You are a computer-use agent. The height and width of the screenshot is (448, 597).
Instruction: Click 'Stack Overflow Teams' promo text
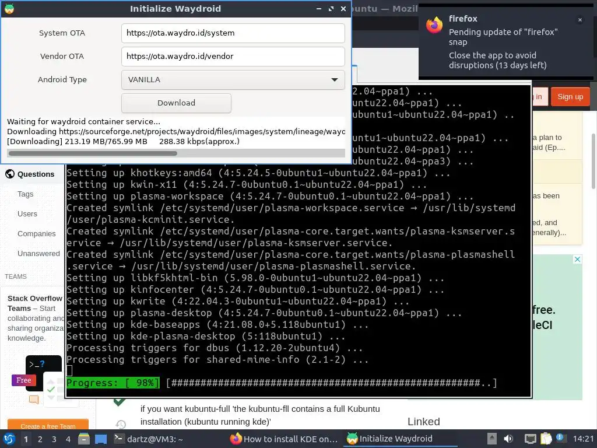(34, 303)
